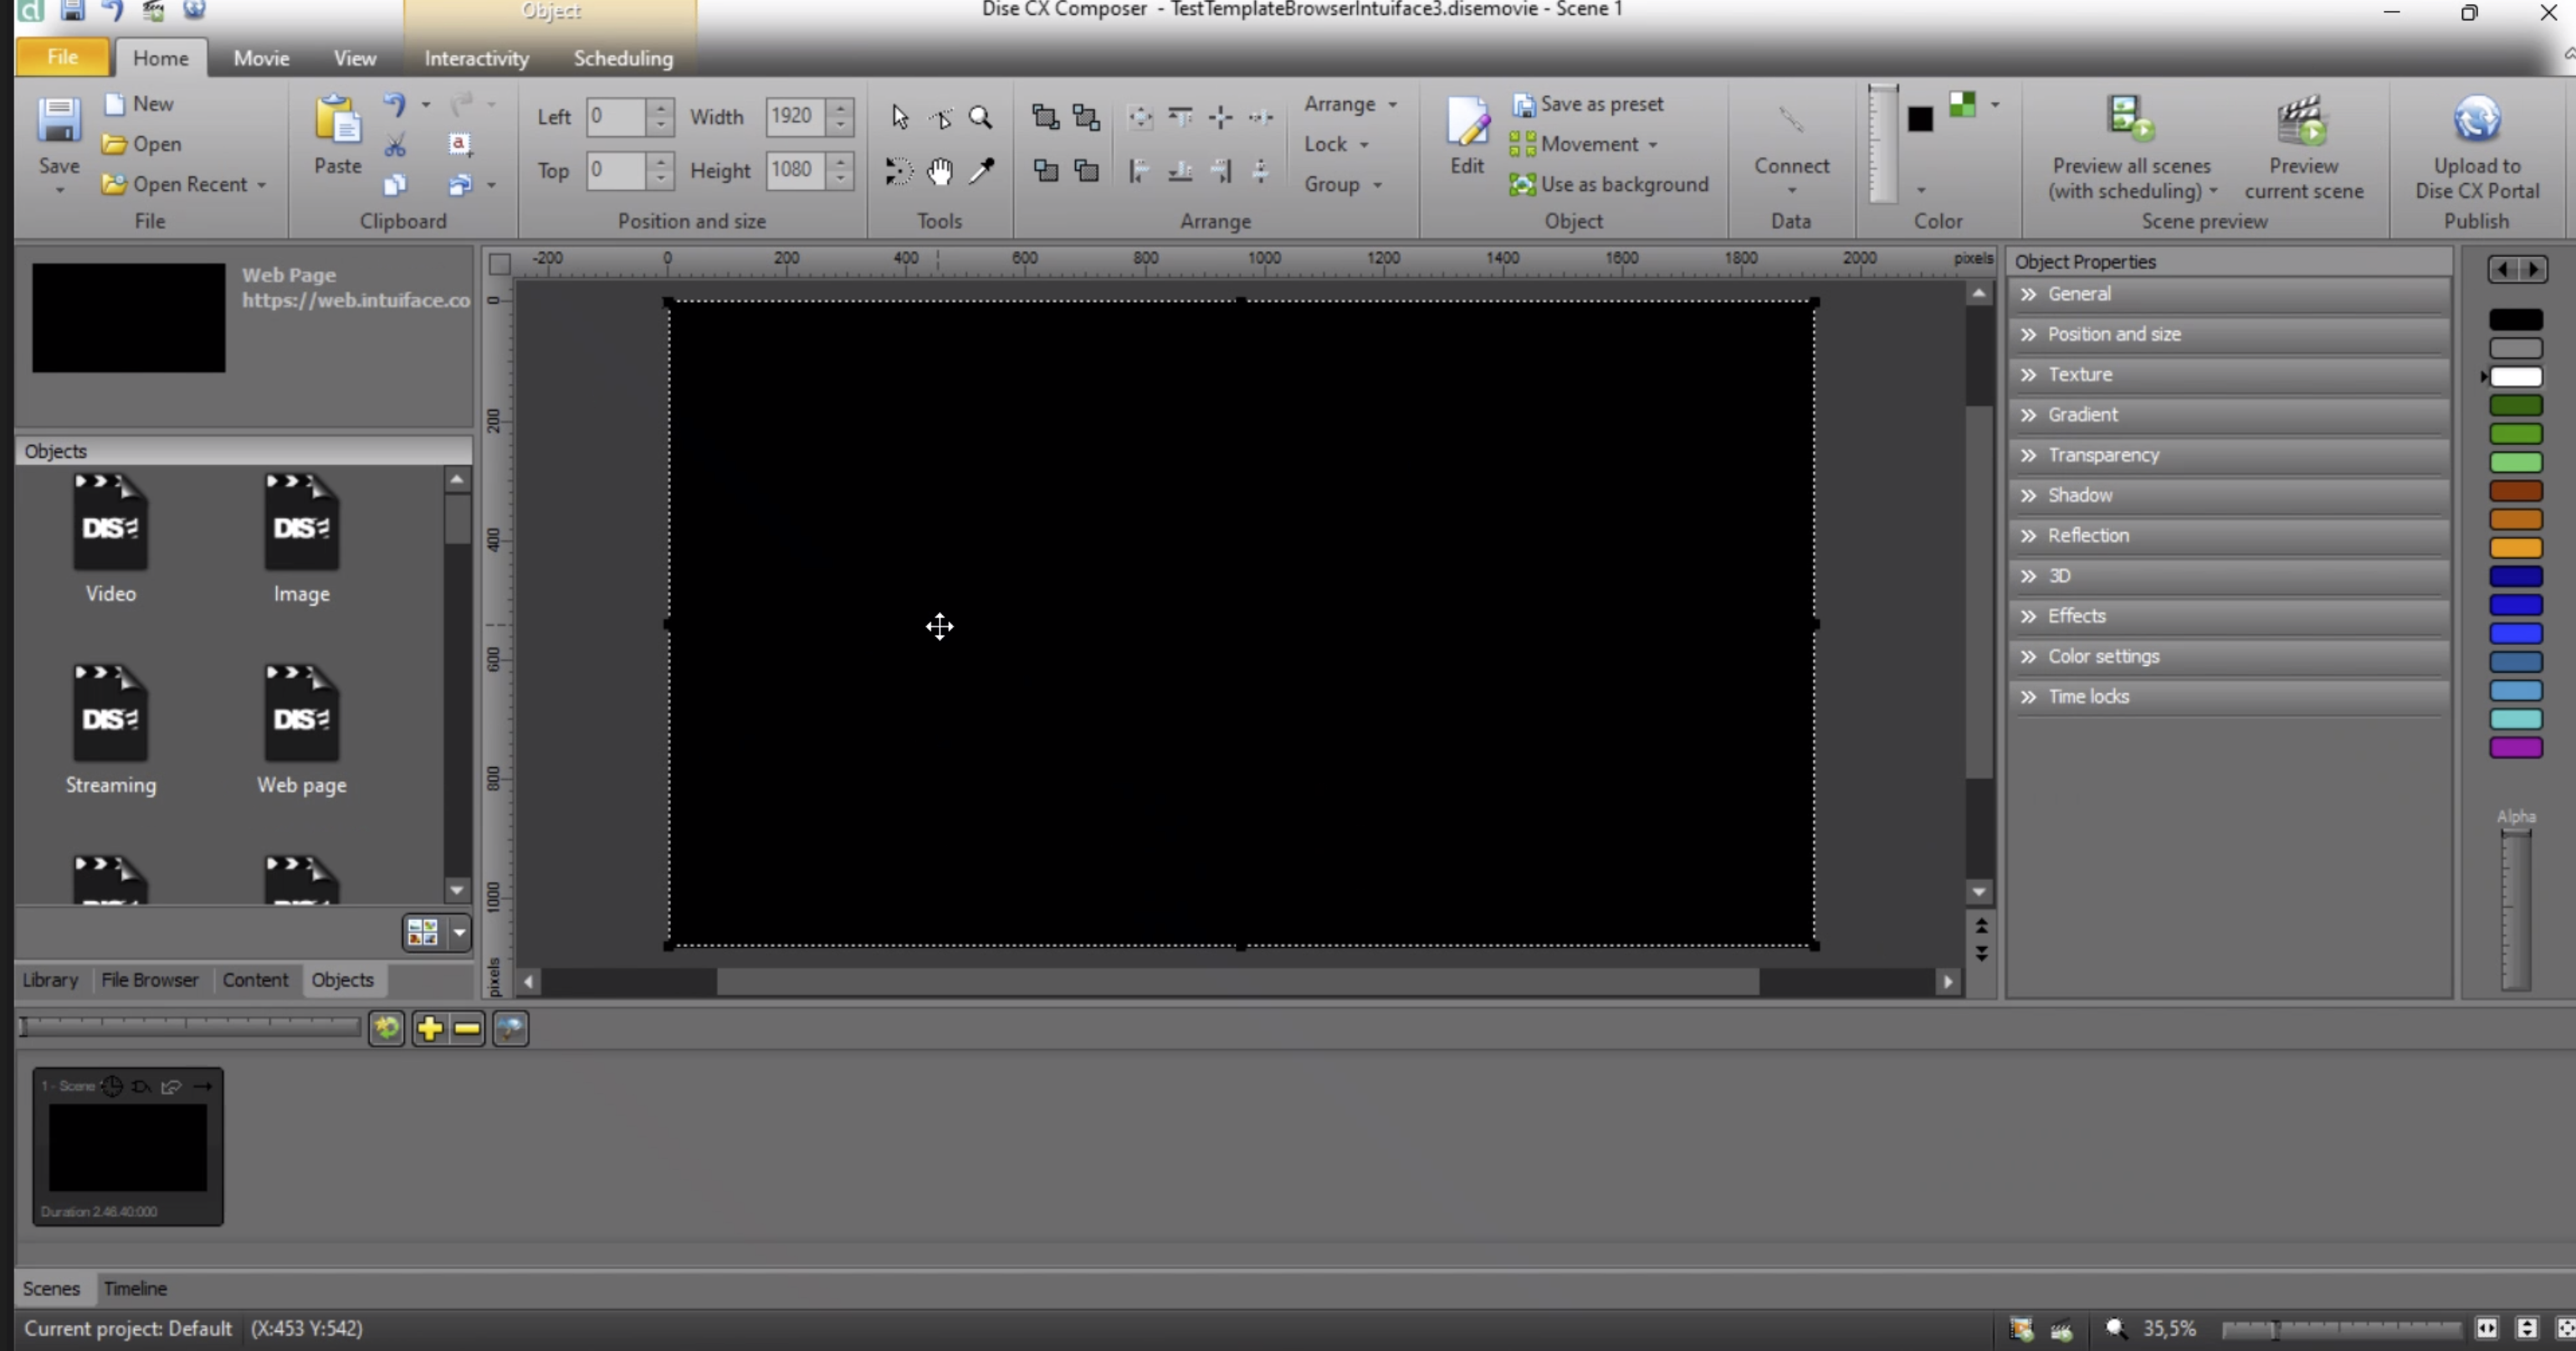Open the File Browser panel tab
This screenshot has width=2576, height=1351.
coord(150,980)
